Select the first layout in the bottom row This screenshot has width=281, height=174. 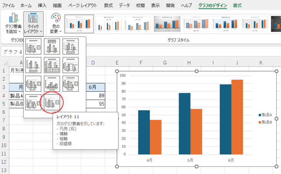coord(33,102)
